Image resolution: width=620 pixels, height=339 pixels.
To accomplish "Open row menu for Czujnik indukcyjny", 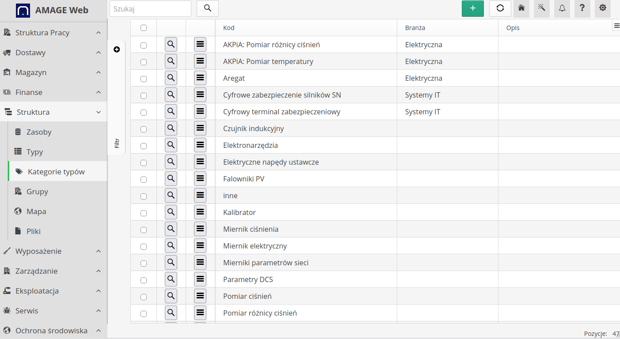I will pos(200,128).
